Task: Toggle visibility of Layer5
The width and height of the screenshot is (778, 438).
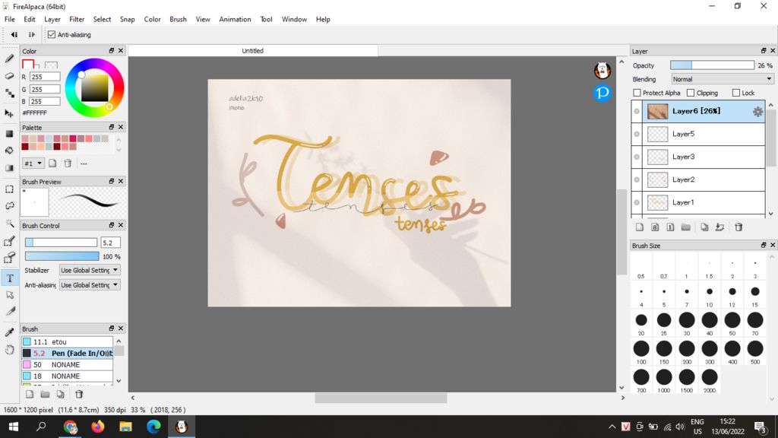Action: 637,134
